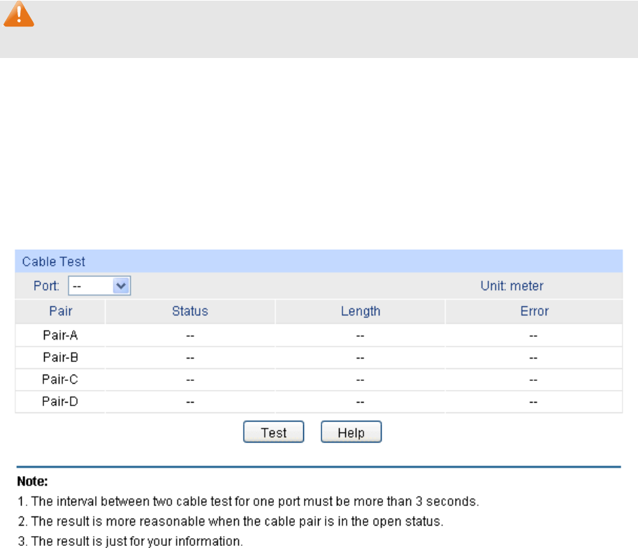Select the Pair-A row label
This screenshot has width=638, height=548.
click(60, 336)
